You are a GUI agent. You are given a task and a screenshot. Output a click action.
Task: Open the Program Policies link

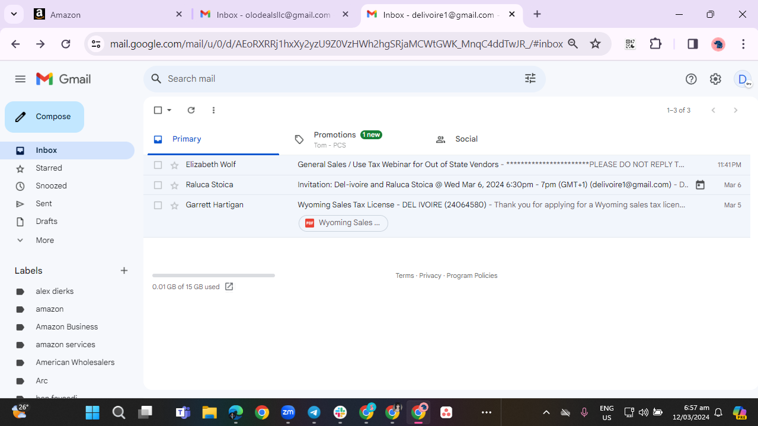(x=472, y=276)
